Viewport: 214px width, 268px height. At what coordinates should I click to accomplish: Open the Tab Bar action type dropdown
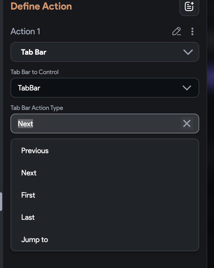105,52
